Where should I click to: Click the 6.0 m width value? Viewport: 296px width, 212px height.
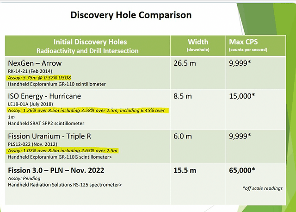coord(183,136)
